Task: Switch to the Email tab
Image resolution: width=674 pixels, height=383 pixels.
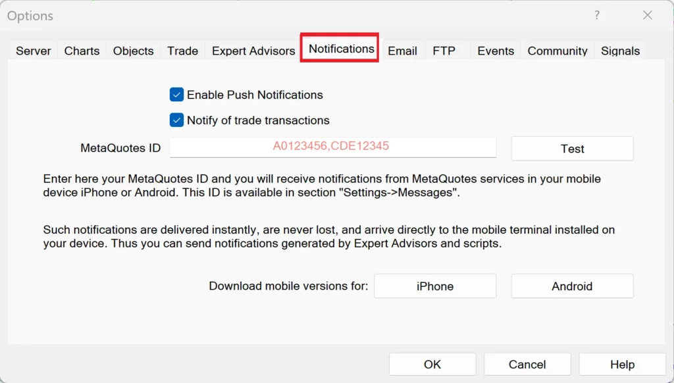Action: click(x=402, y=51)
